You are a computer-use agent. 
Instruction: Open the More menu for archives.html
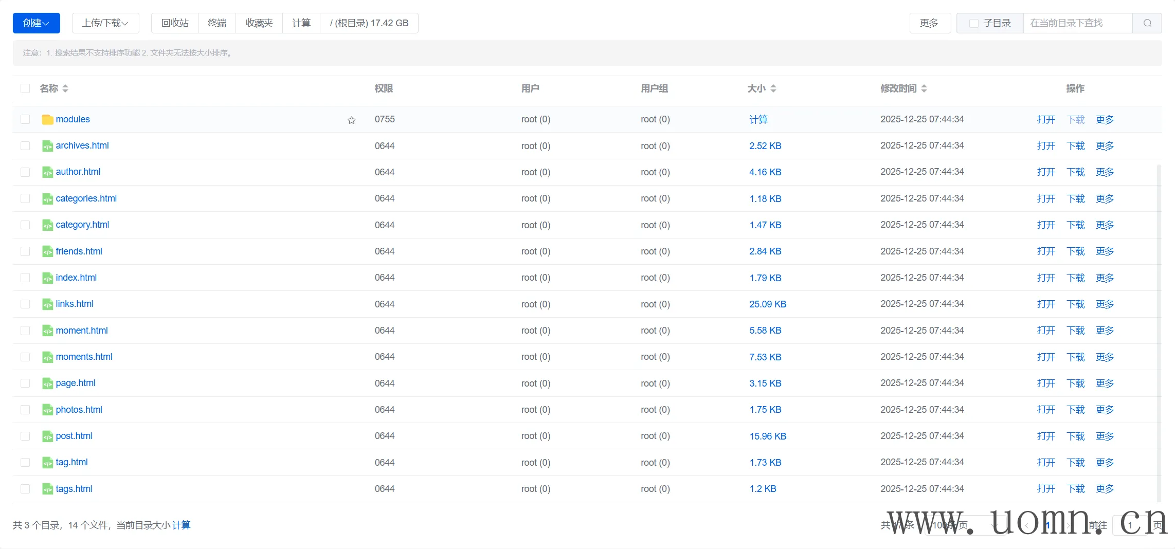[1105, 146]
